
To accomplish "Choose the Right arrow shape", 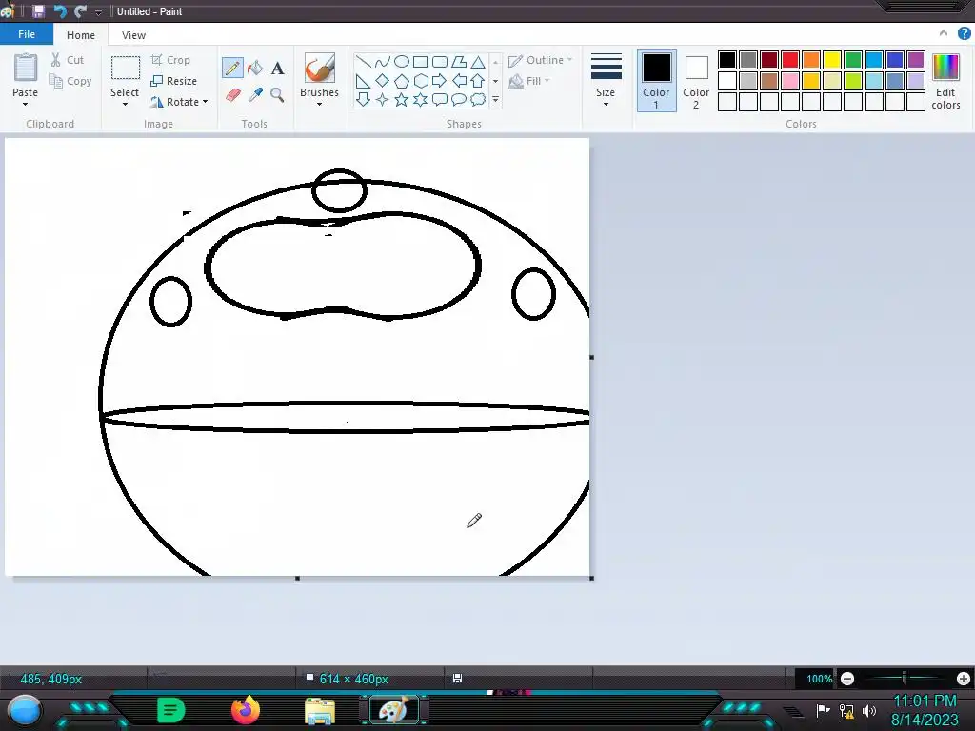I will tap(440, 81).
